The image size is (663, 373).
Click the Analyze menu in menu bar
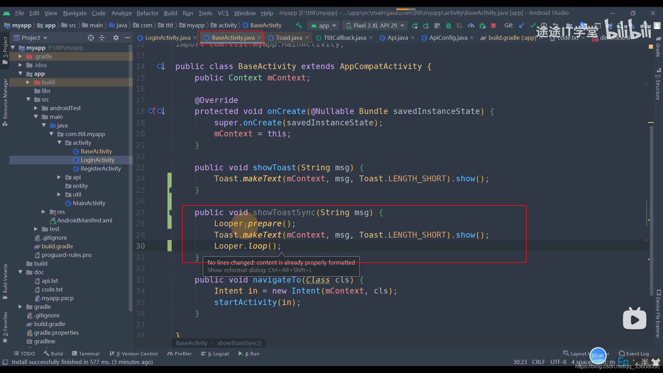pyautogui.click(x=121, y=12)
